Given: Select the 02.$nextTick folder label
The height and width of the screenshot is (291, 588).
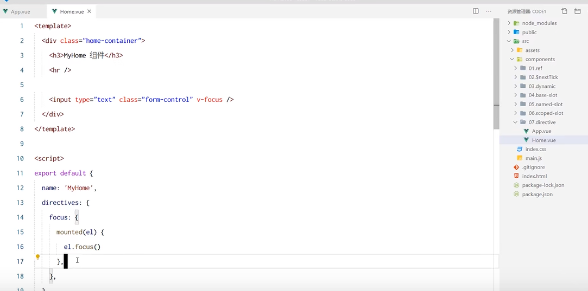Looking at the screenshot, I should coord(543,77).
